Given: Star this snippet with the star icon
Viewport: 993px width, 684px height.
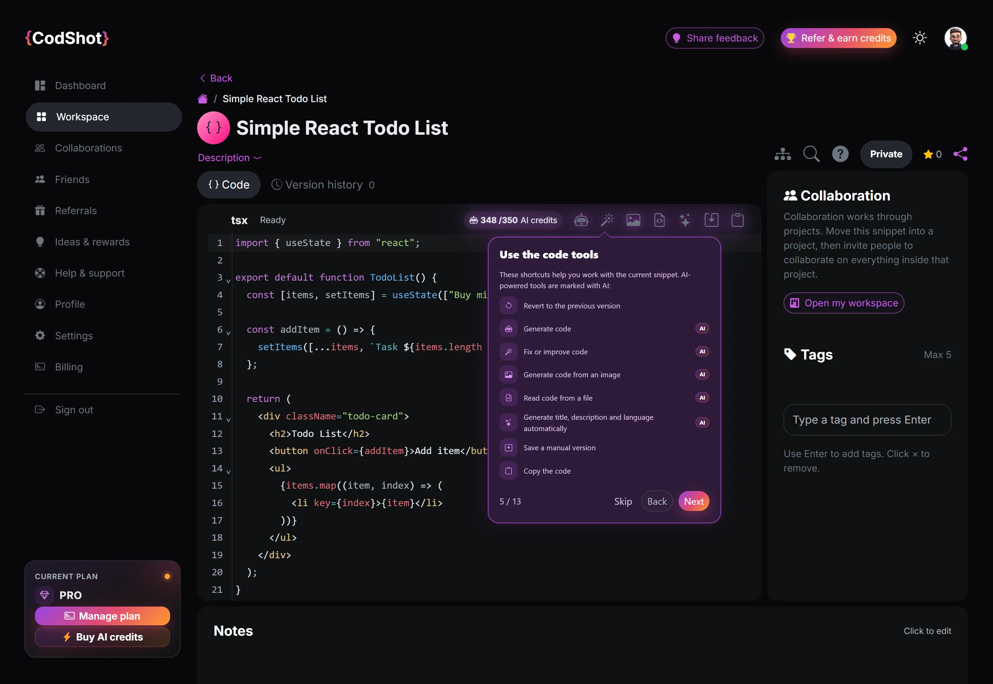Looking at the screenshot, I should pos(928,154).
